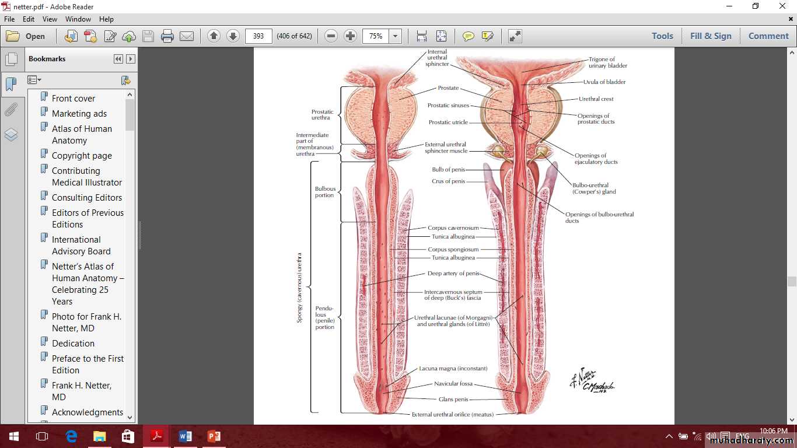Image resolution: width=797 pixels, height=448 pixels.
Task: Switch to read mode view
Action: 515,36
